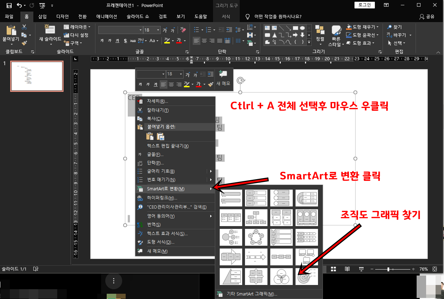
Task: Click the Save icon in the title bar
Action: (x=9, y=5)
